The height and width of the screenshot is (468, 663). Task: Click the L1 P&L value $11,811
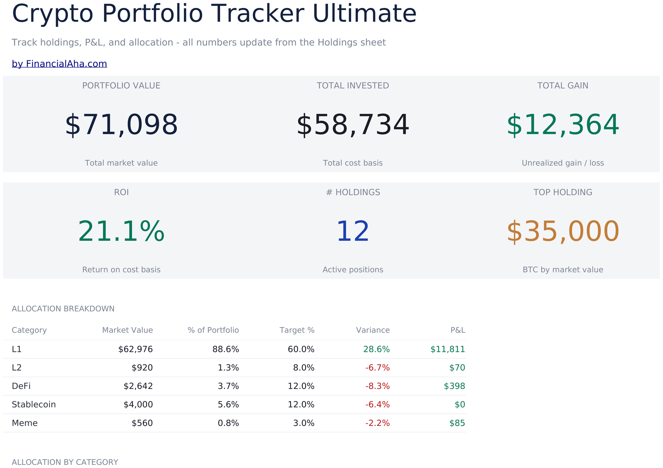click(448, 349)
